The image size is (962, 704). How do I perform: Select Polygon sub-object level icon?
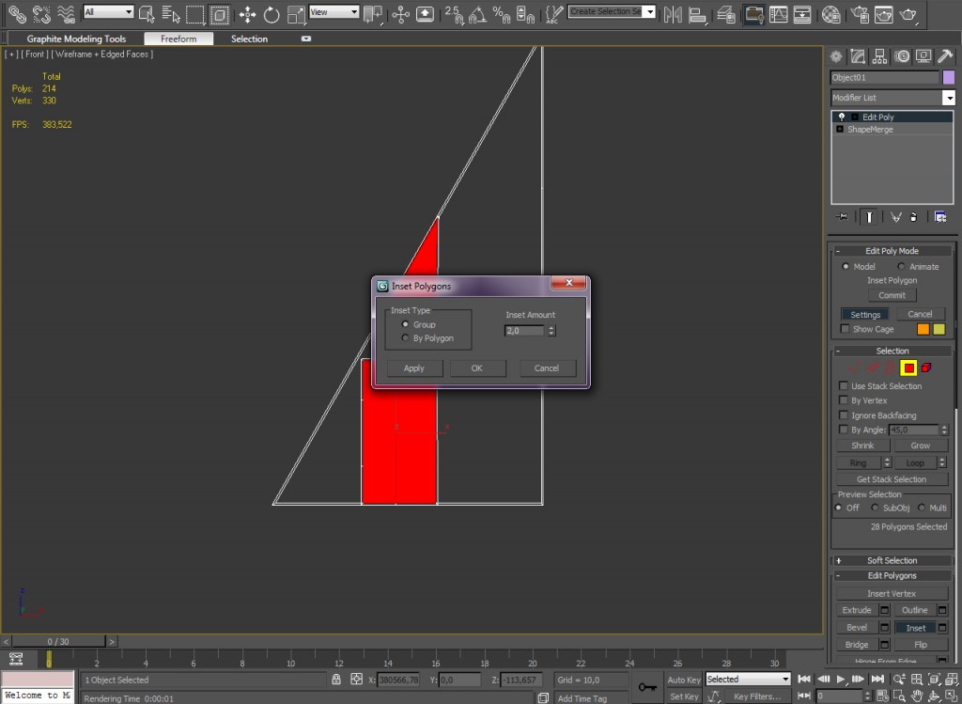tap(908, 368)
